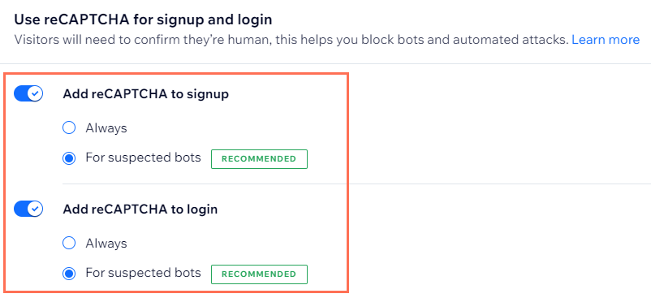Click the For suspected bots text under signup
The image size is (651, 298).
coord(143,158)
